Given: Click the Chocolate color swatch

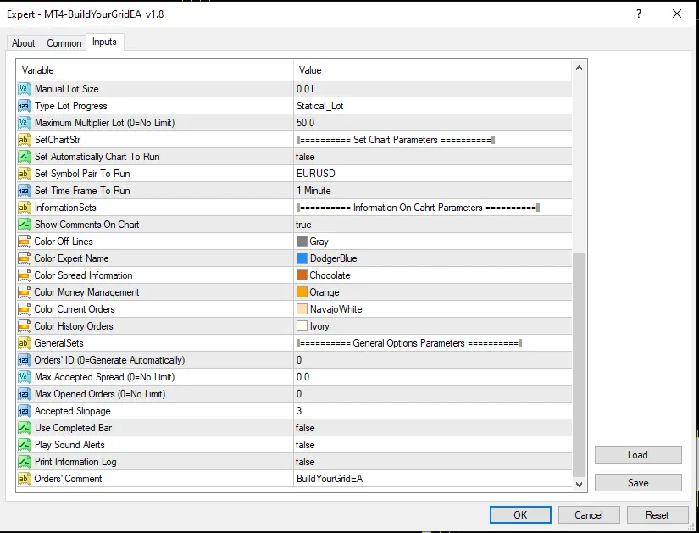Looking at the screenshot, I should [302, 275].
